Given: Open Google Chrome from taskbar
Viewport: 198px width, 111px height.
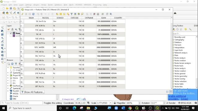Looking at the screenshot, I should point(130,108).
